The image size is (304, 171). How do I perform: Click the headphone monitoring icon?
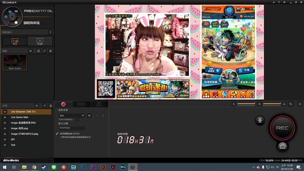pos(284,104)
